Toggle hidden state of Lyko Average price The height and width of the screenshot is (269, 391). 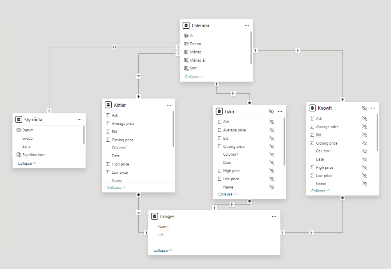[x=272, y=130]
